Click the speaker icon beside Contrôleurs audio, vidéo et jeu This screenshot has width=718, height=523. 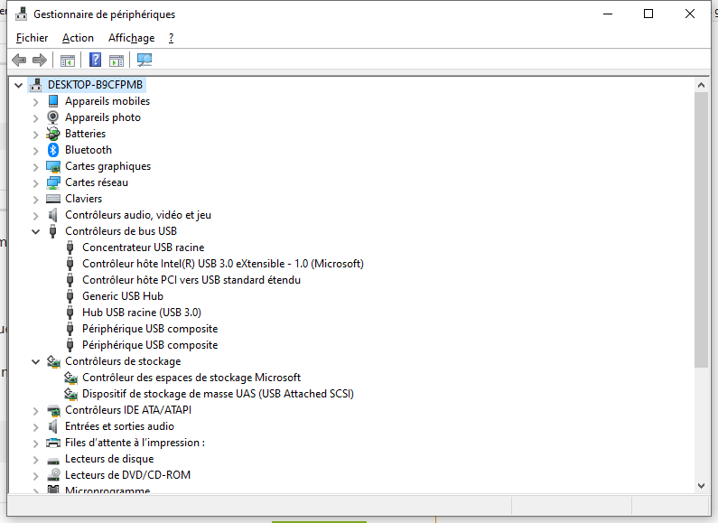[x=53, y=215]
